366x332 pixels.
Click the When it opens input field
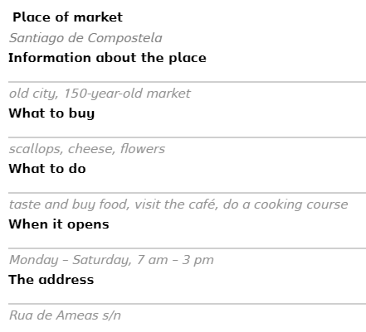[x=187, y=241]
